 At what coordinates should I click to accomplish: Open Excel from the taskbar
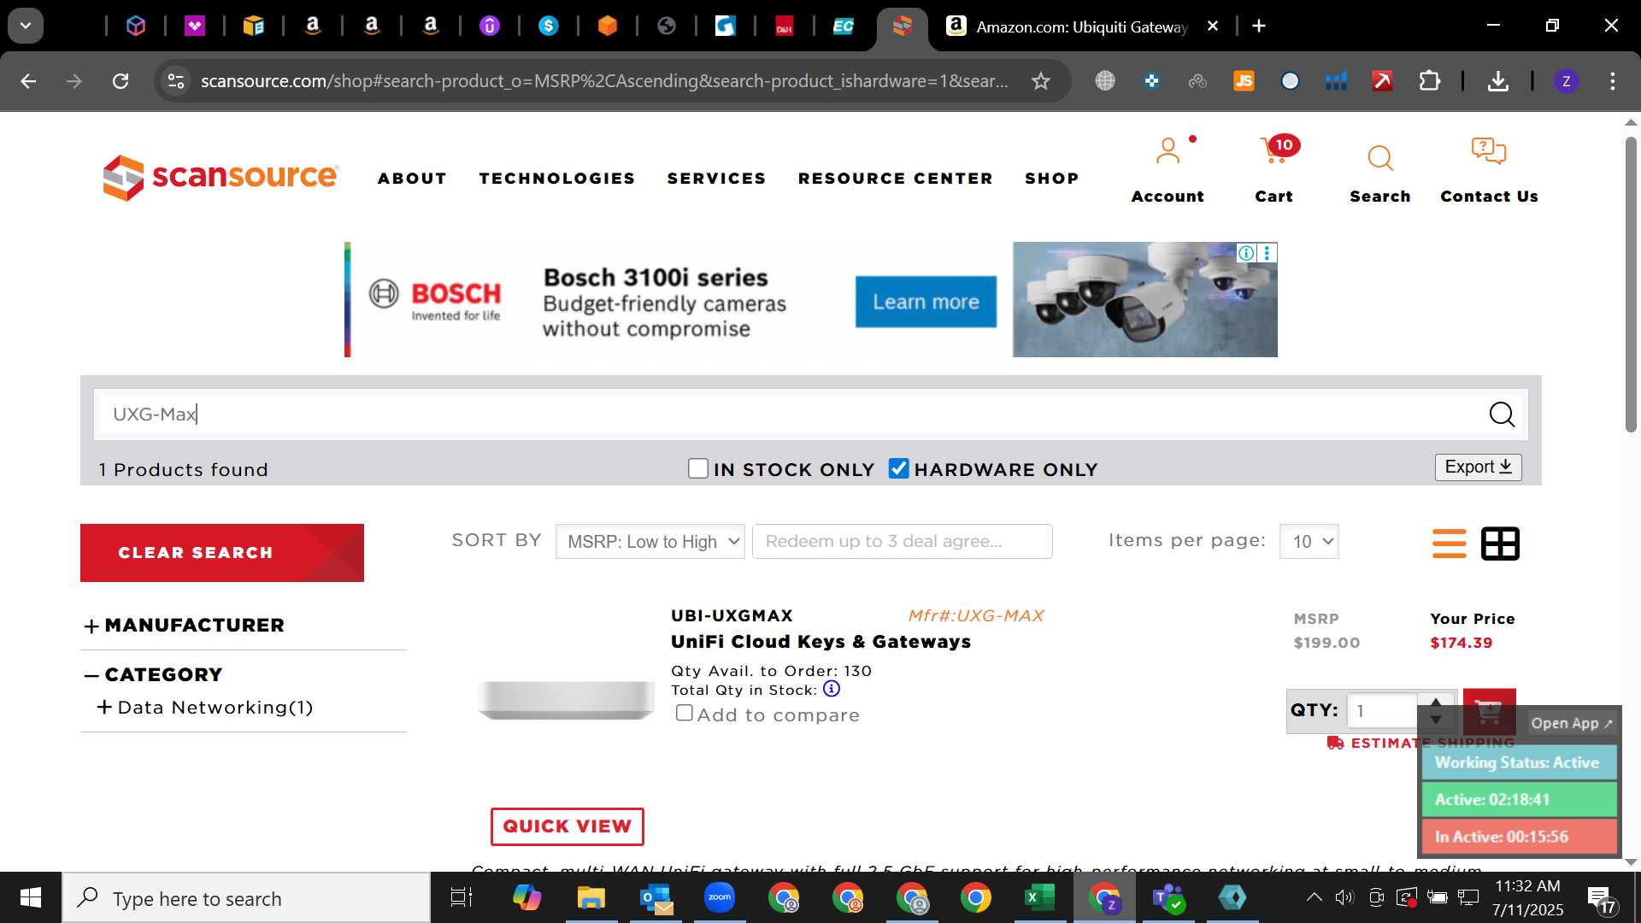coord(1039,897)
